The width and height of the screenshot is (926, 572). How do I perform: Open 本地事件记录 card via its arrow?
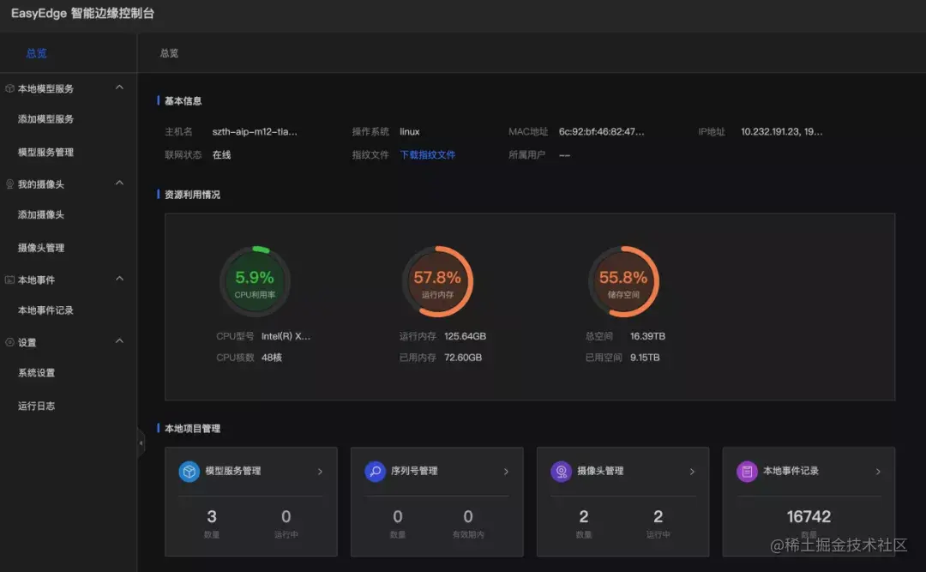[878, 472]
